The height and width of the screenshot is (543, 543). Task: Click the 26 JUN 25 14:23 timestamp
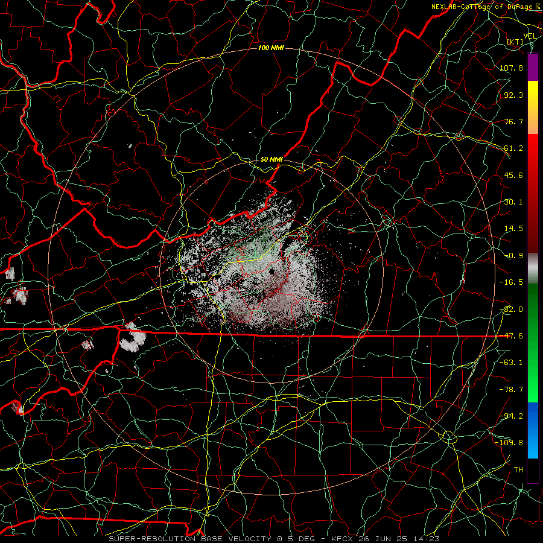point(399,539)
